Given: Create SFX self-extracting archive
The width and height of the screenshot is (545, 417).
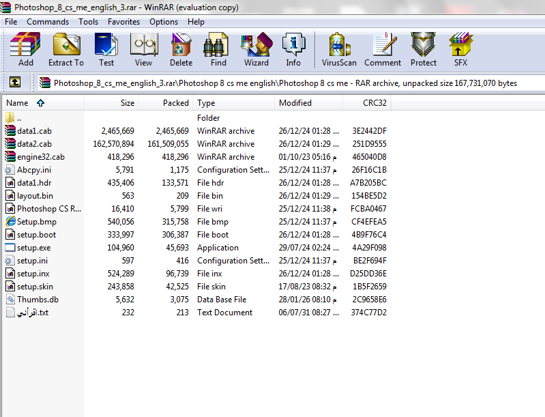Looking at the screenshot, I should [x=461, y=49].
